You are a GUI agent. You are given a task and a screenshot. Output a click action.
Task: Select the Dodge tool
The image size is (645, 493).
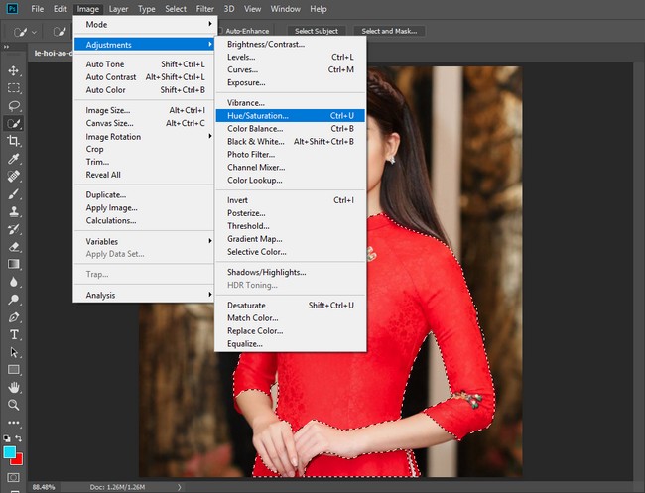click(x=14, y=300)
